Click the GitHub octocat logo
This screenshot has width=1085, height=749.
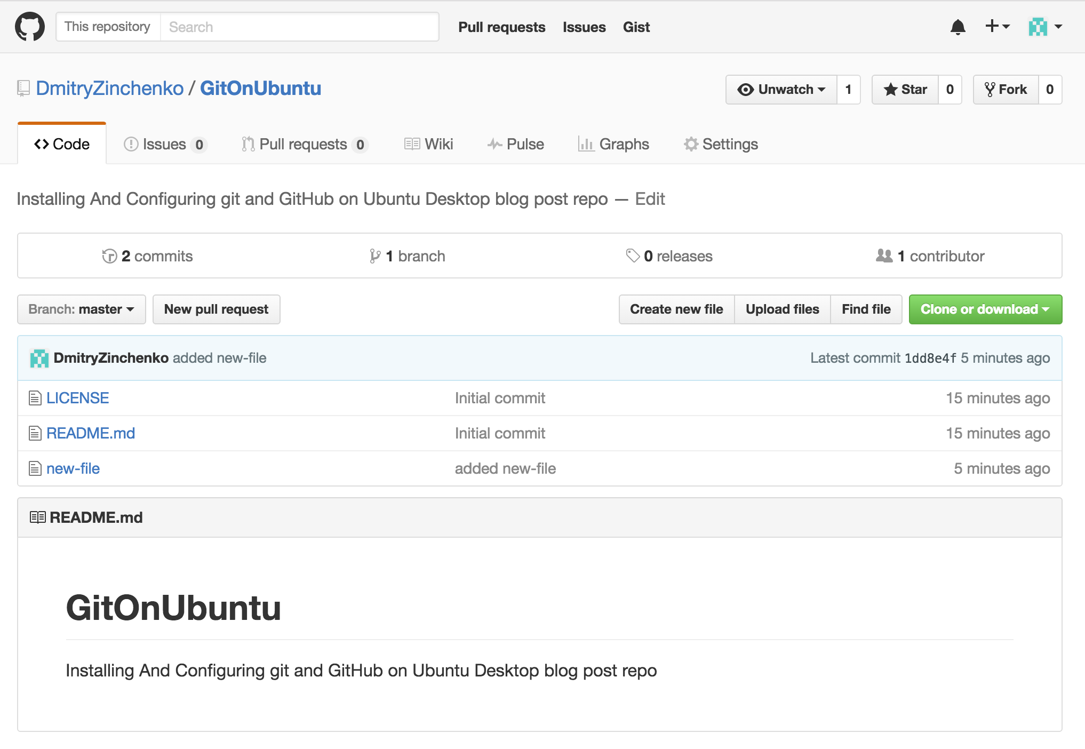(x=30, y=27)
